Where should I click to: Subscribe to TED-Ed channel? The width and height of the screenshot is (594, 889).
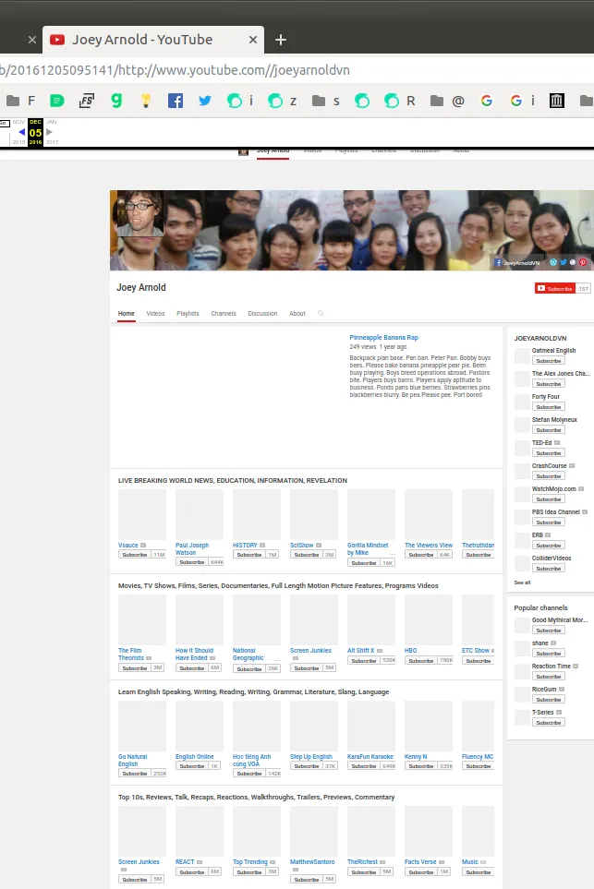tap(549, 453)
